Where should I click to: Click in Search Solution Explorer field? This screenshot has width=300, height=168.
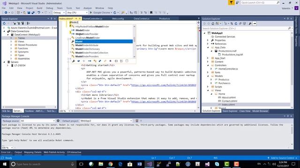(x=245, y=28)
